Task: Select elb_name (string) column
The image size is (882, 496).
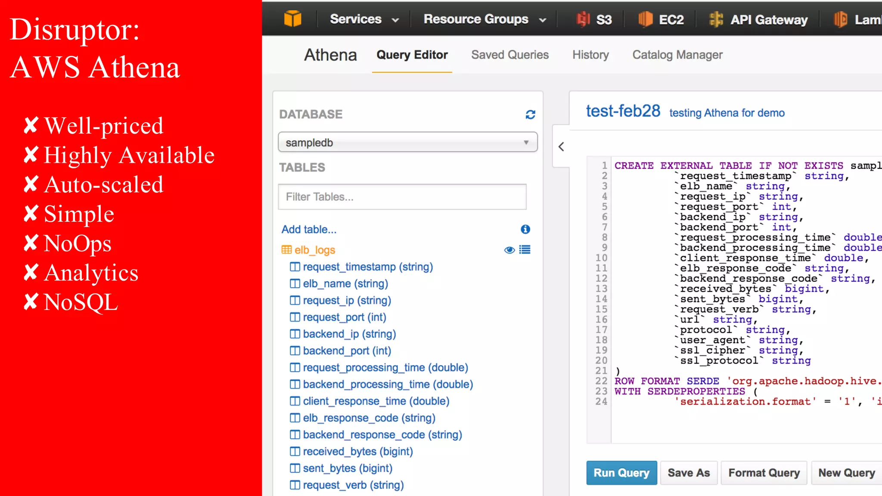Action: coord(345,284)
